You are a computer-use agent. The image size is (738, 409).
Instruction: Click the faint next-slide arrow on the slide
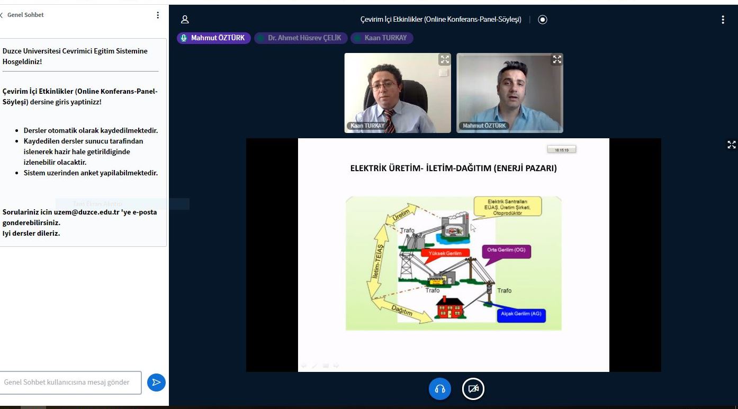336,366
